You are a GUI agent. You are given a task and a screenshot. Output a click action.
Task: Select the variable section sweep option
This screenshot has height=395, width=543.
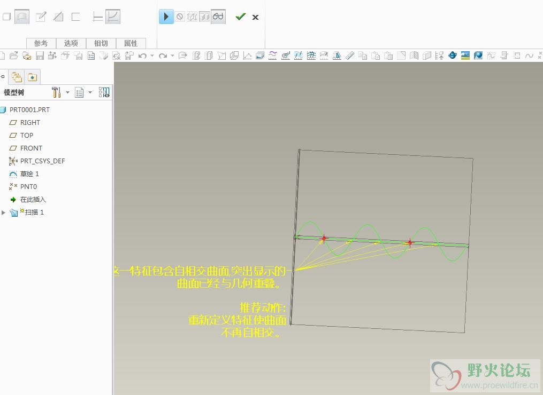[113, 17]
